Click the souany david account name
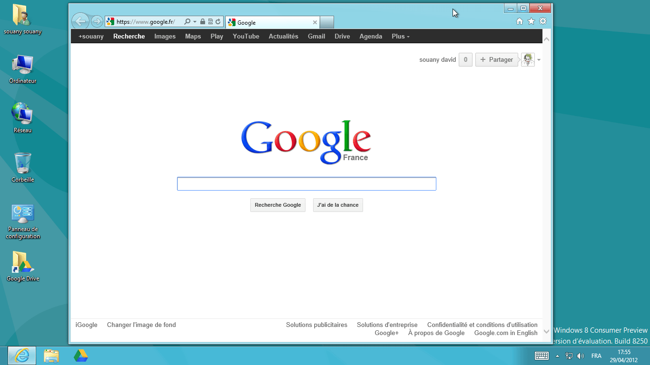 click(438, 60)
